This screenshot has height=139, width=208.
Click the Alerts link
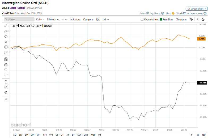[x=168, y=13]
